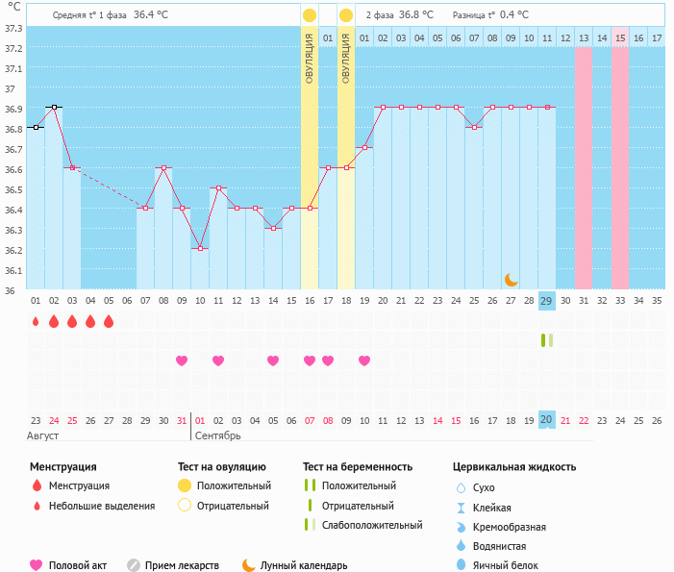
Task: Click the yellow ovulation test circle above day 16
Action: 310,15
